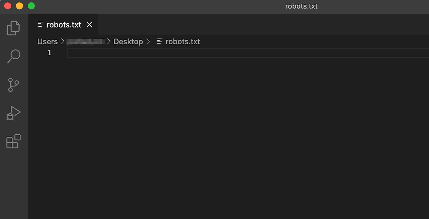Screen dimensions: 429x219
Task: Open the Run and Debug panel
Action: pos(13,113)
